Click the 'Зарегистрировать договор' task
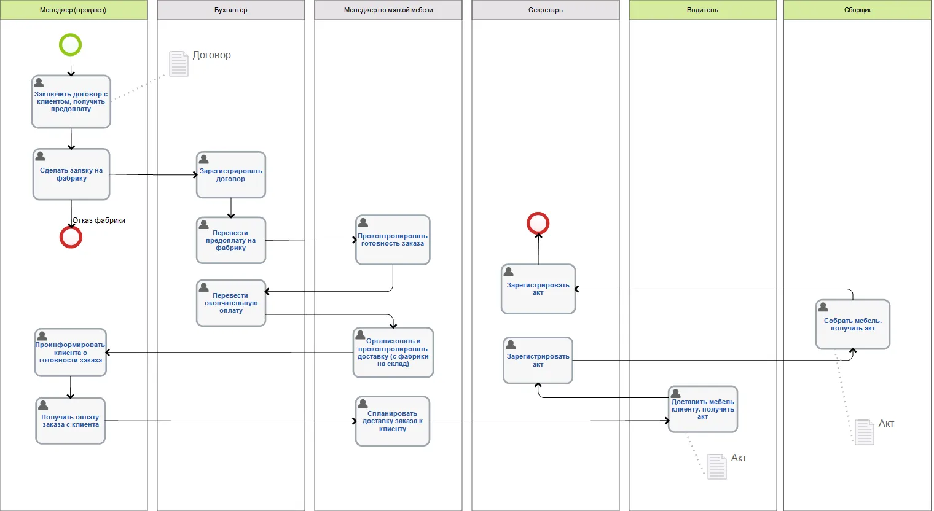Viewport: 934px width, 511px height. [230, 176]
